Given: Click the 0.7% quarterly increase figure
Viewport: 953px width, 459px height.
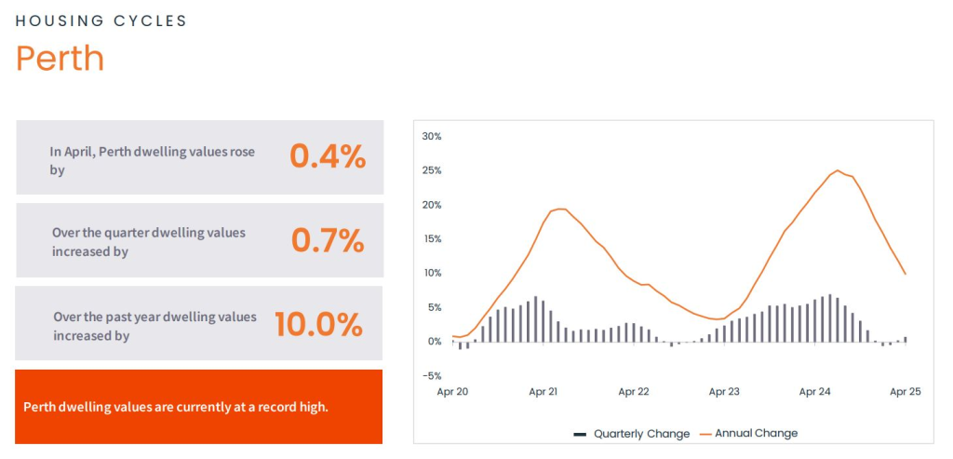Looking at the screenshot, I should click(x=327, y=240).
